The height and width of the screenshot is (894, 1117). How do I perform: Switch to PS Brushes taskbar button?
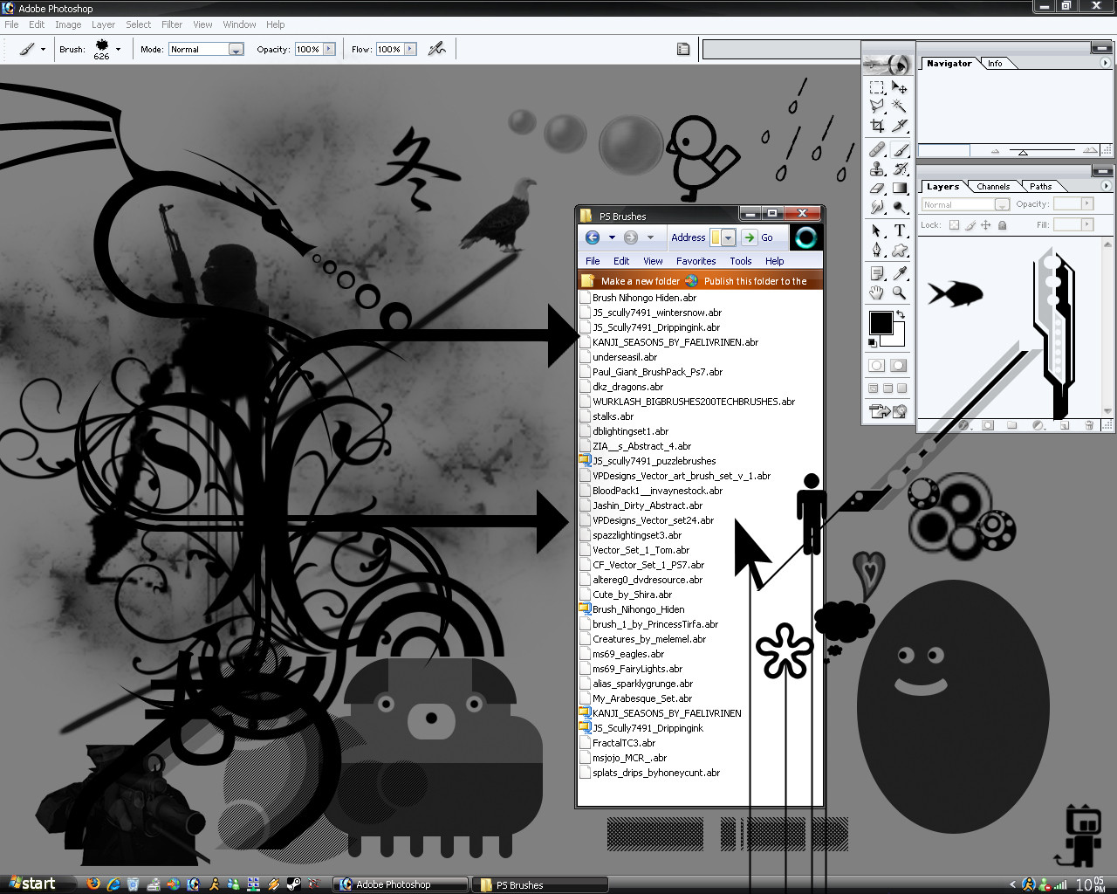click(x=540, y=884)
